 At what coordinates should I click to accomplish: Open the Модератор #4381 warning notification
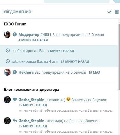[59, 37]
